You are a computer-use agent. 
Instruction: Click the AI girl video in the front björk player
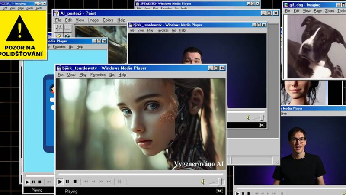pos(141,124)
